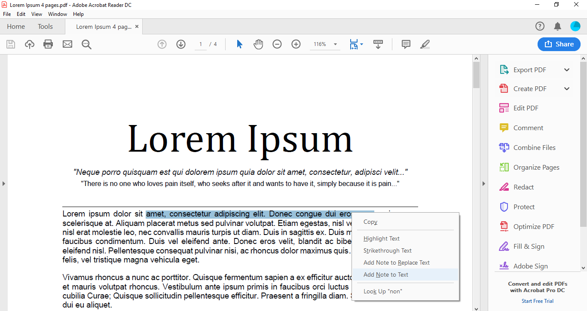Add a sticky note comment icon
This screenshot has width=587, height=311.
pos(406,44)
